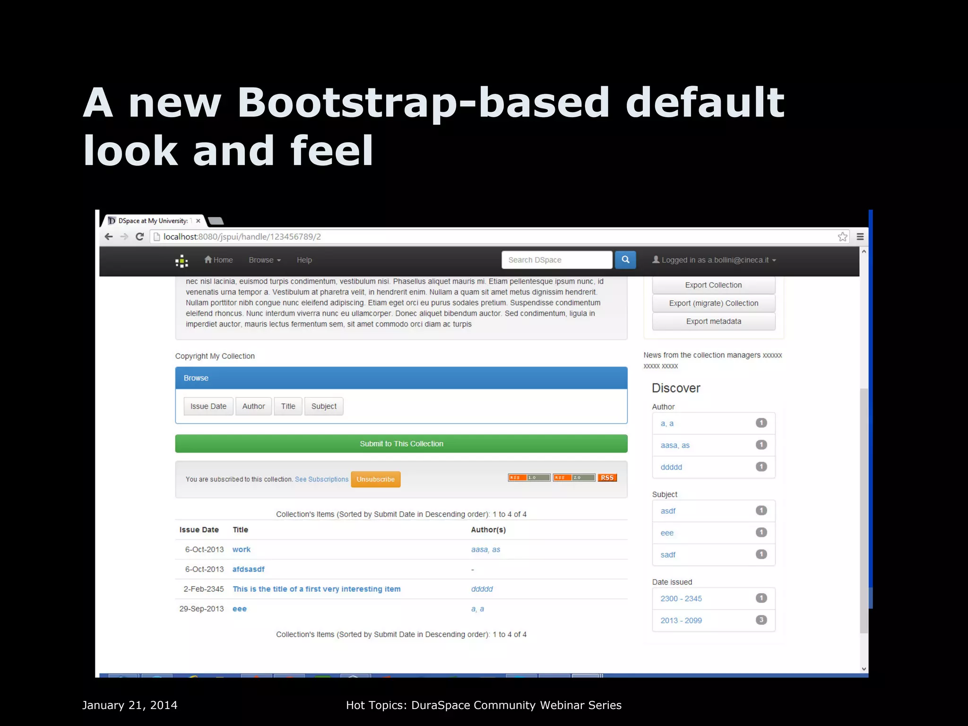Viewport: 968px width, 726px height.
Task: Click the page vertical scrollbar thumb
Action: pyautogui.click(x=864, y=510)
